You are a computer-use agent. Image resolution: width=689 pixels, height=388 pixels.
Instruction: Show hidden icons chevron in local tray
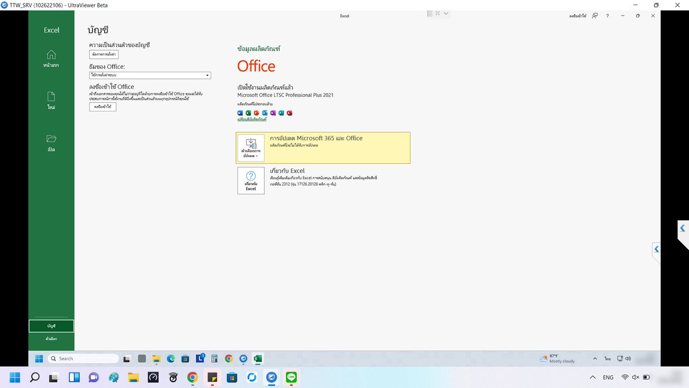(x=593, y=378)
